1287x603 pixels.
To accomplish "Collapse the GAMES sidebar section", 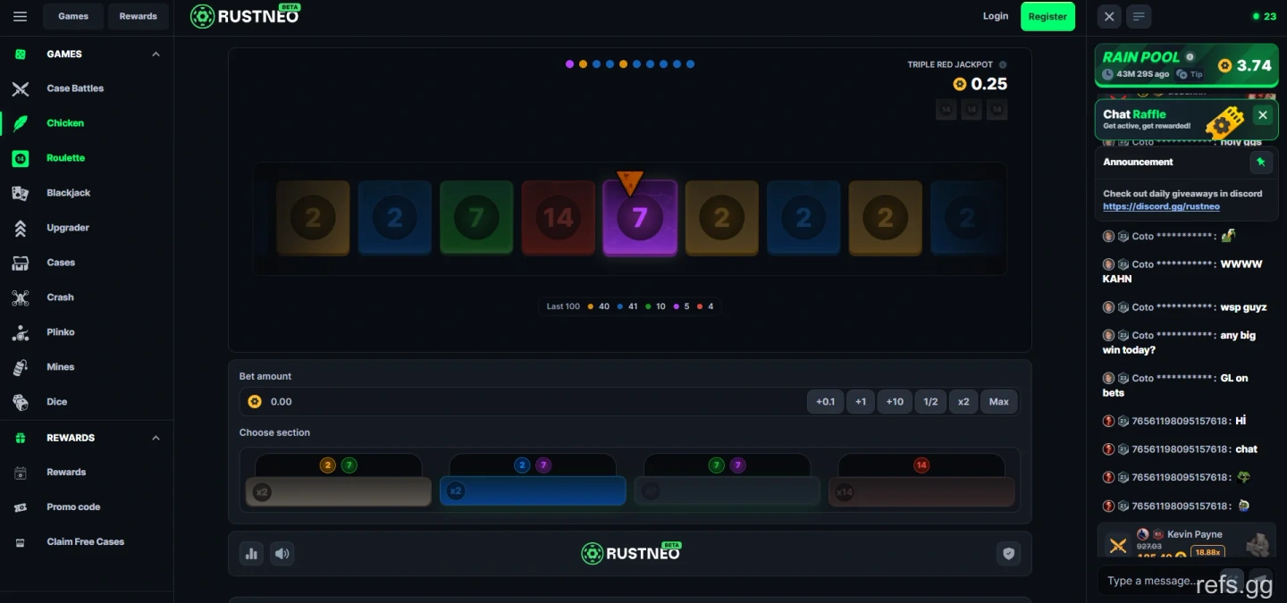I will [156, 54].
